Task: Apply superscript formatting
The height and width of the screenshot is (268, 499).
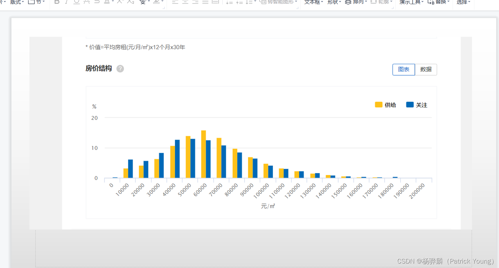Action: pyautogui.click(x=120, y=2)
